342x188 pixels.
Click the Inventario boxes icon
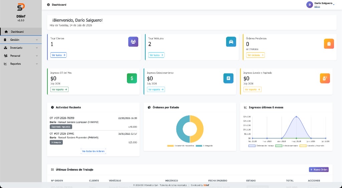pyautogui.click(x=5, y=48)
